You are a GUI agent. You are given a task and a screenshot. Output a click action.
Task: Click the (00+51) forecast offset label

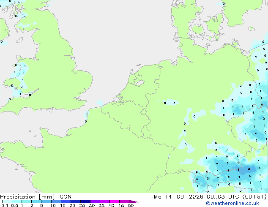pos(254,197)
